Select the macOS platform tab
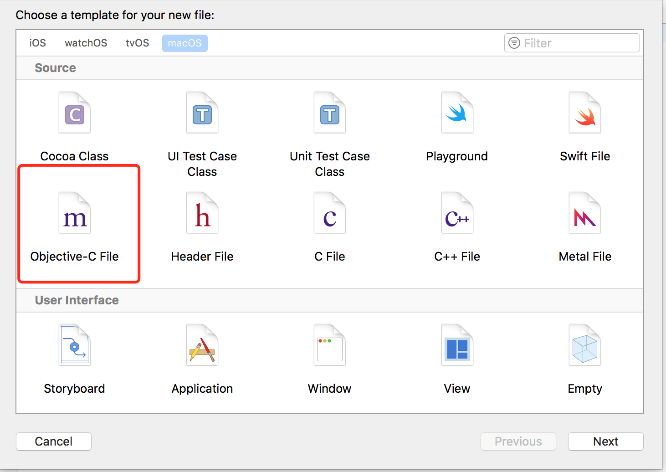The image size is (666, 472). tap(185, 43)
